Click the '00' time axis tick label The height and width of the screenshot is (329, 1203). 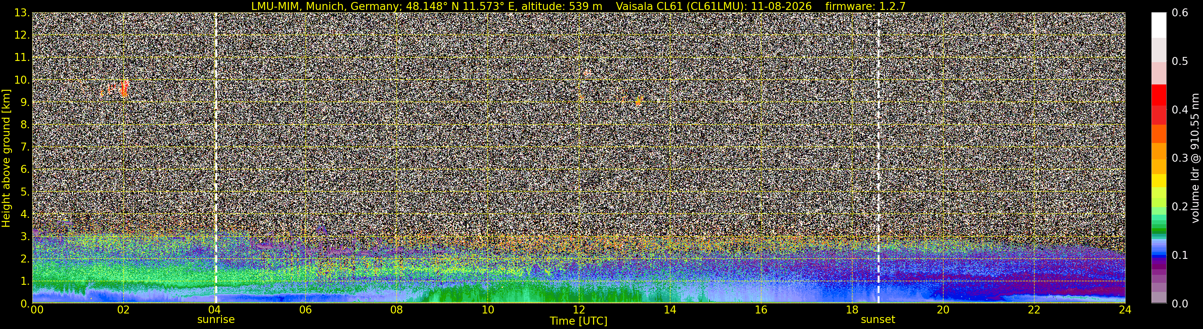pos(36,310)
